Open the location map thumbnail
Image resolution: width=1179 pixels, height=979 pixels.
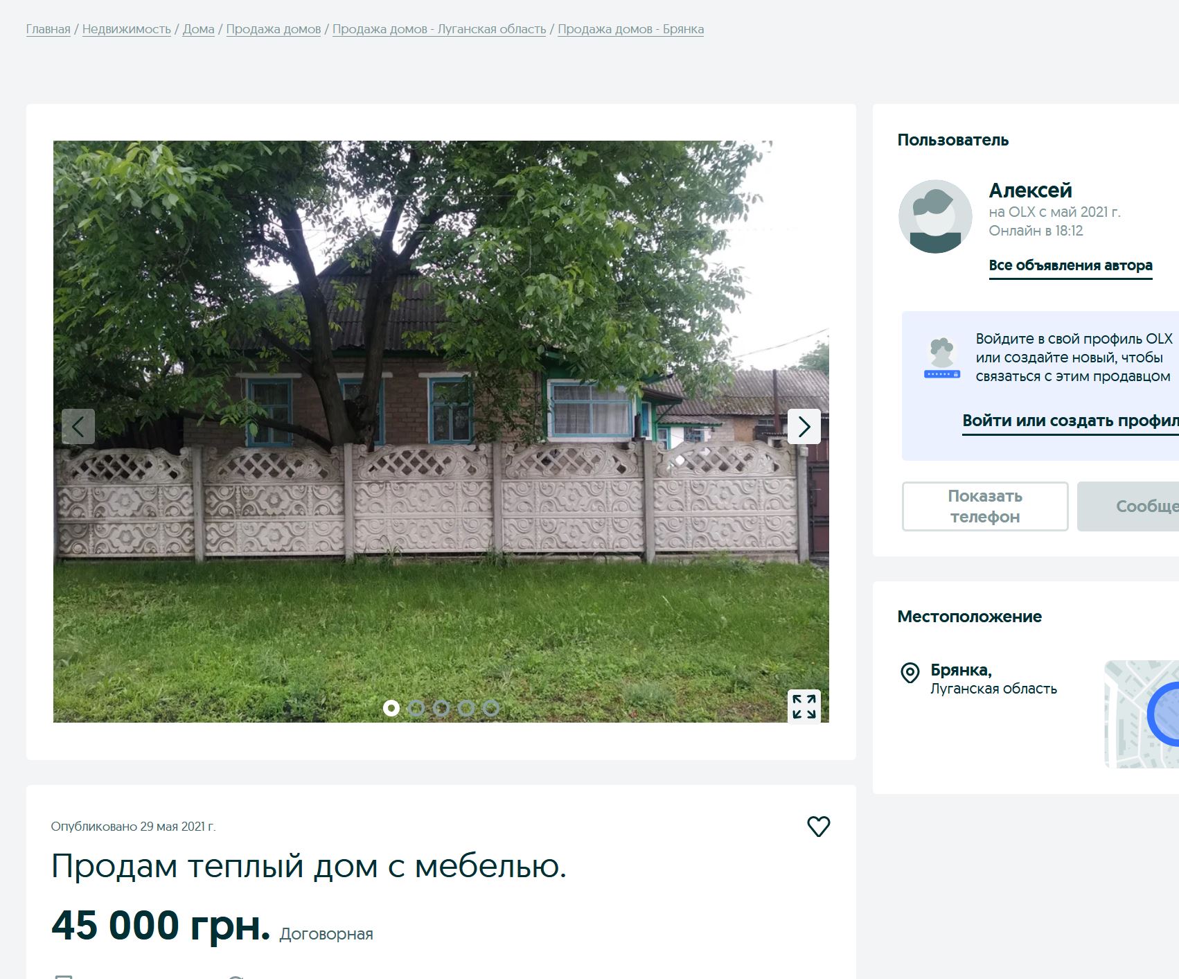1142,714
